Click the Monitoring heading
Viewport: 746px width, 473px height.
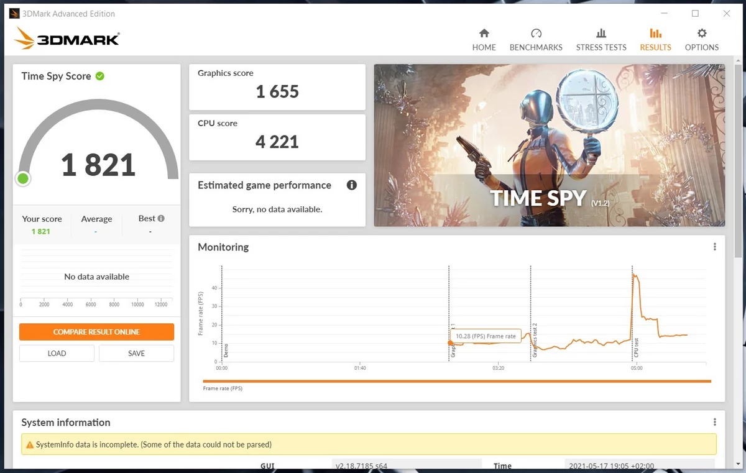(x=223, y=247)
